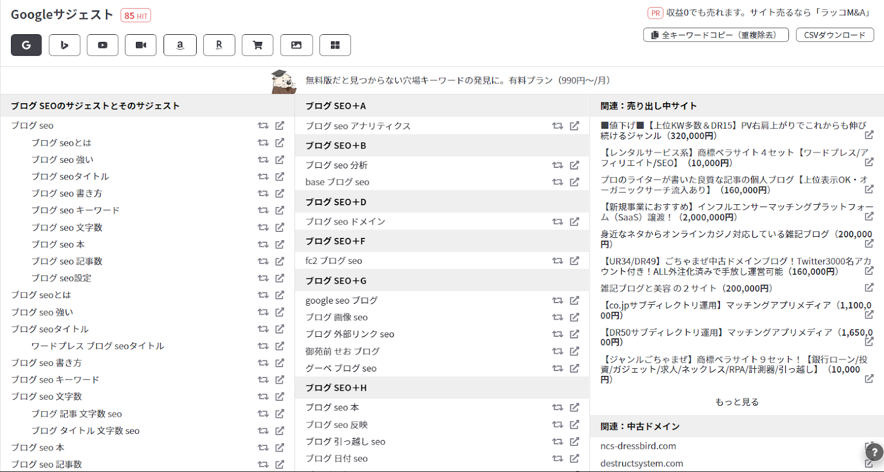Select the video camera suggest icon
The height and width of the screenshot is (472, 884).
click(x=141, y=45)
